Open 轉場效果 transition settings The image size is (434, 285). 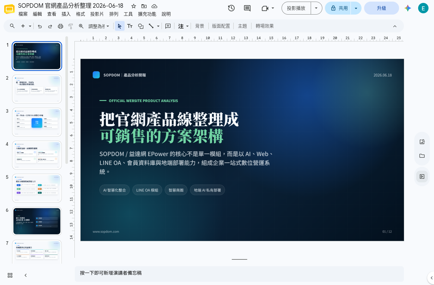tap(265, 26)
